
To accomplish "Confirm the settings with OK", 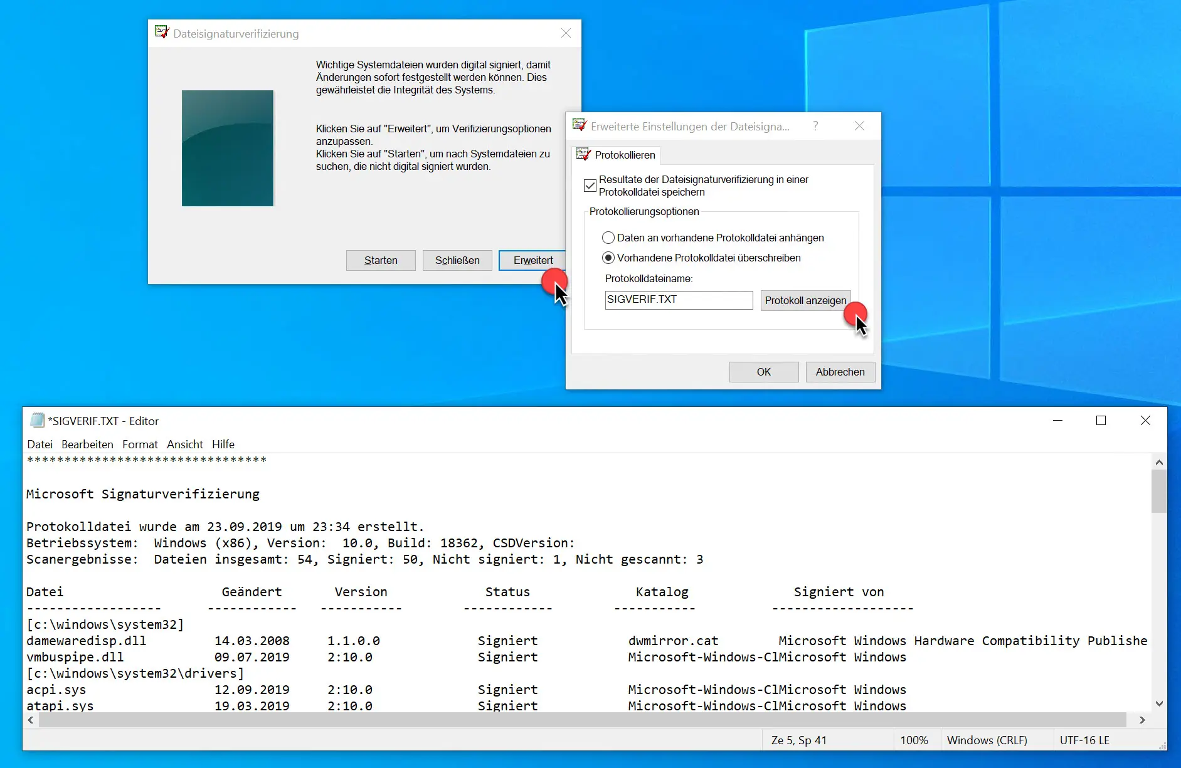I will click(763, 371).
